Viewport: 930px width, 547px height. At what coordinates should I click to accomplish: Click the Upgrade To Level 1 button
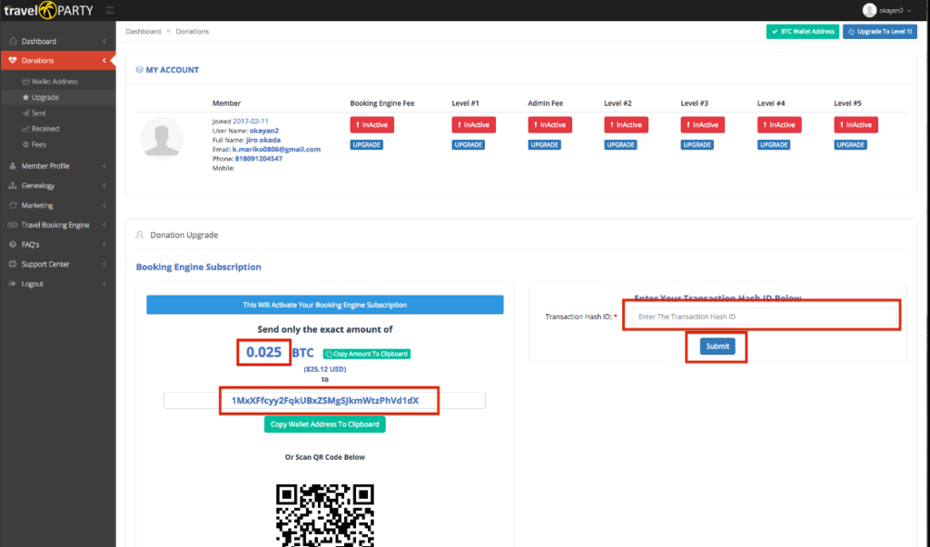(x=879, y=32)
